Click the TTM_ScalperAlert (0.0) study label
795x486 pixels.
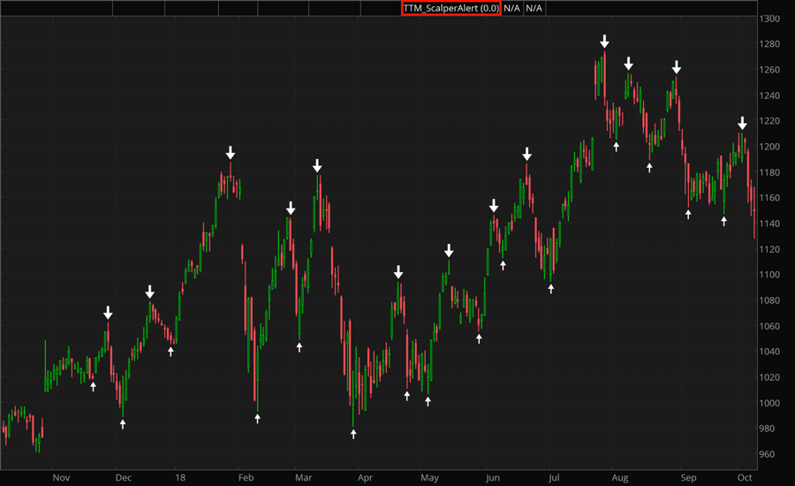tap(450, 8)
